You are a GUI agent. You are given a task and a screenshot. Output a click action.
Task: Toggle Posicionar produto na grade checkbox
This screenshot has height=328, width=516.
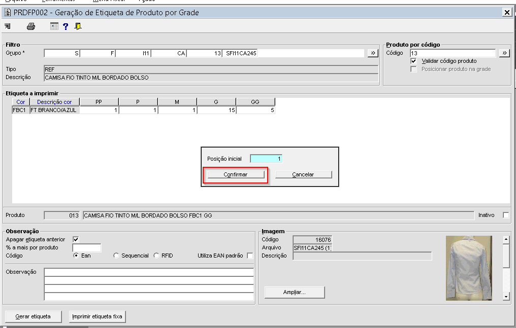click(413, 69)
